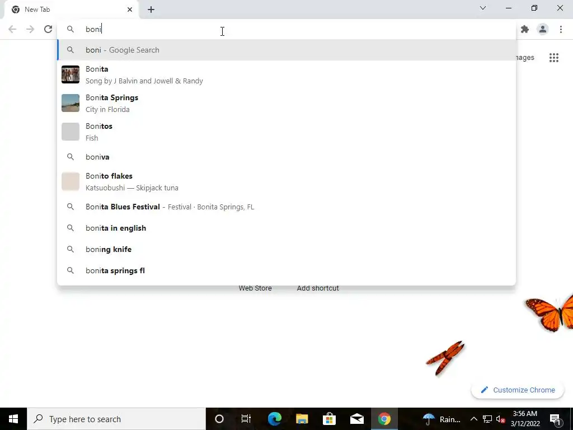Open Mail app from taskbar

click(356, 419)
